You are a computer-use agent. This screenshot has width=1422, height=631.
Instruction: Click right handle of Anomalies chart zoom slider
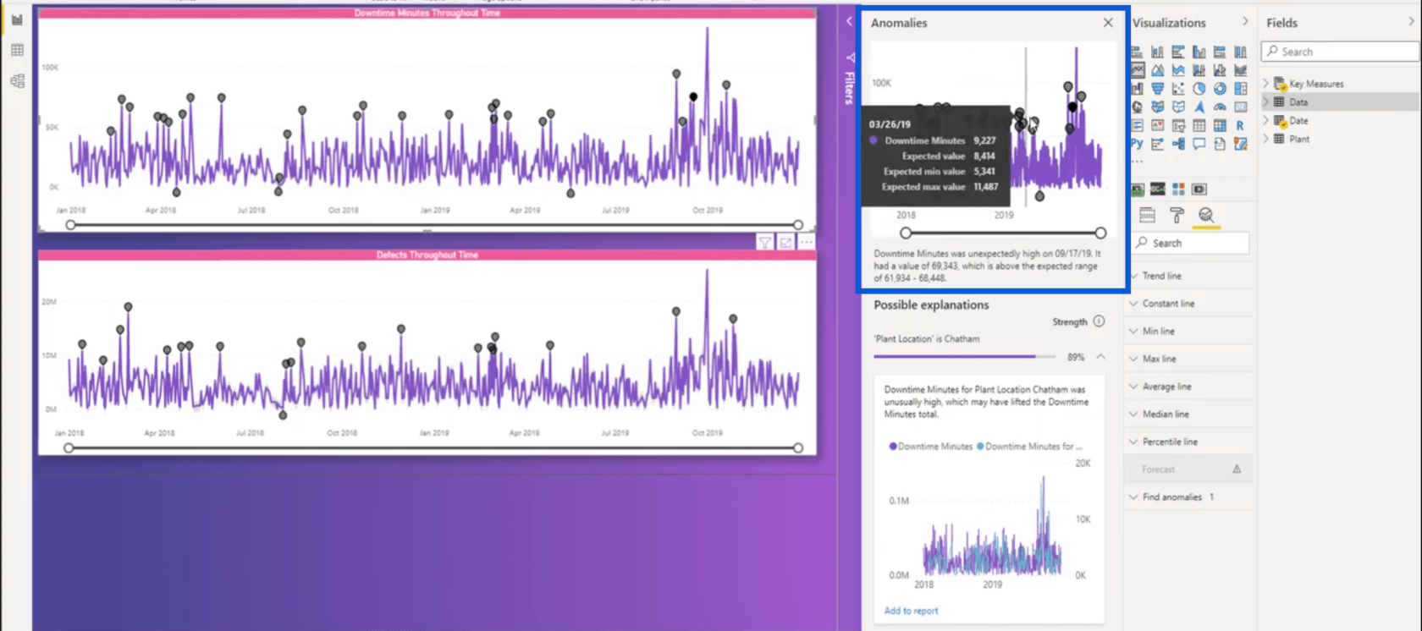tap(1100, 233)
